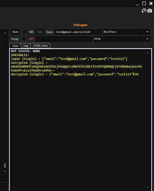Screen dimensions: 154x191
Task: Click the encrypted (Single) variable label
Action: (x=29, y=63)
